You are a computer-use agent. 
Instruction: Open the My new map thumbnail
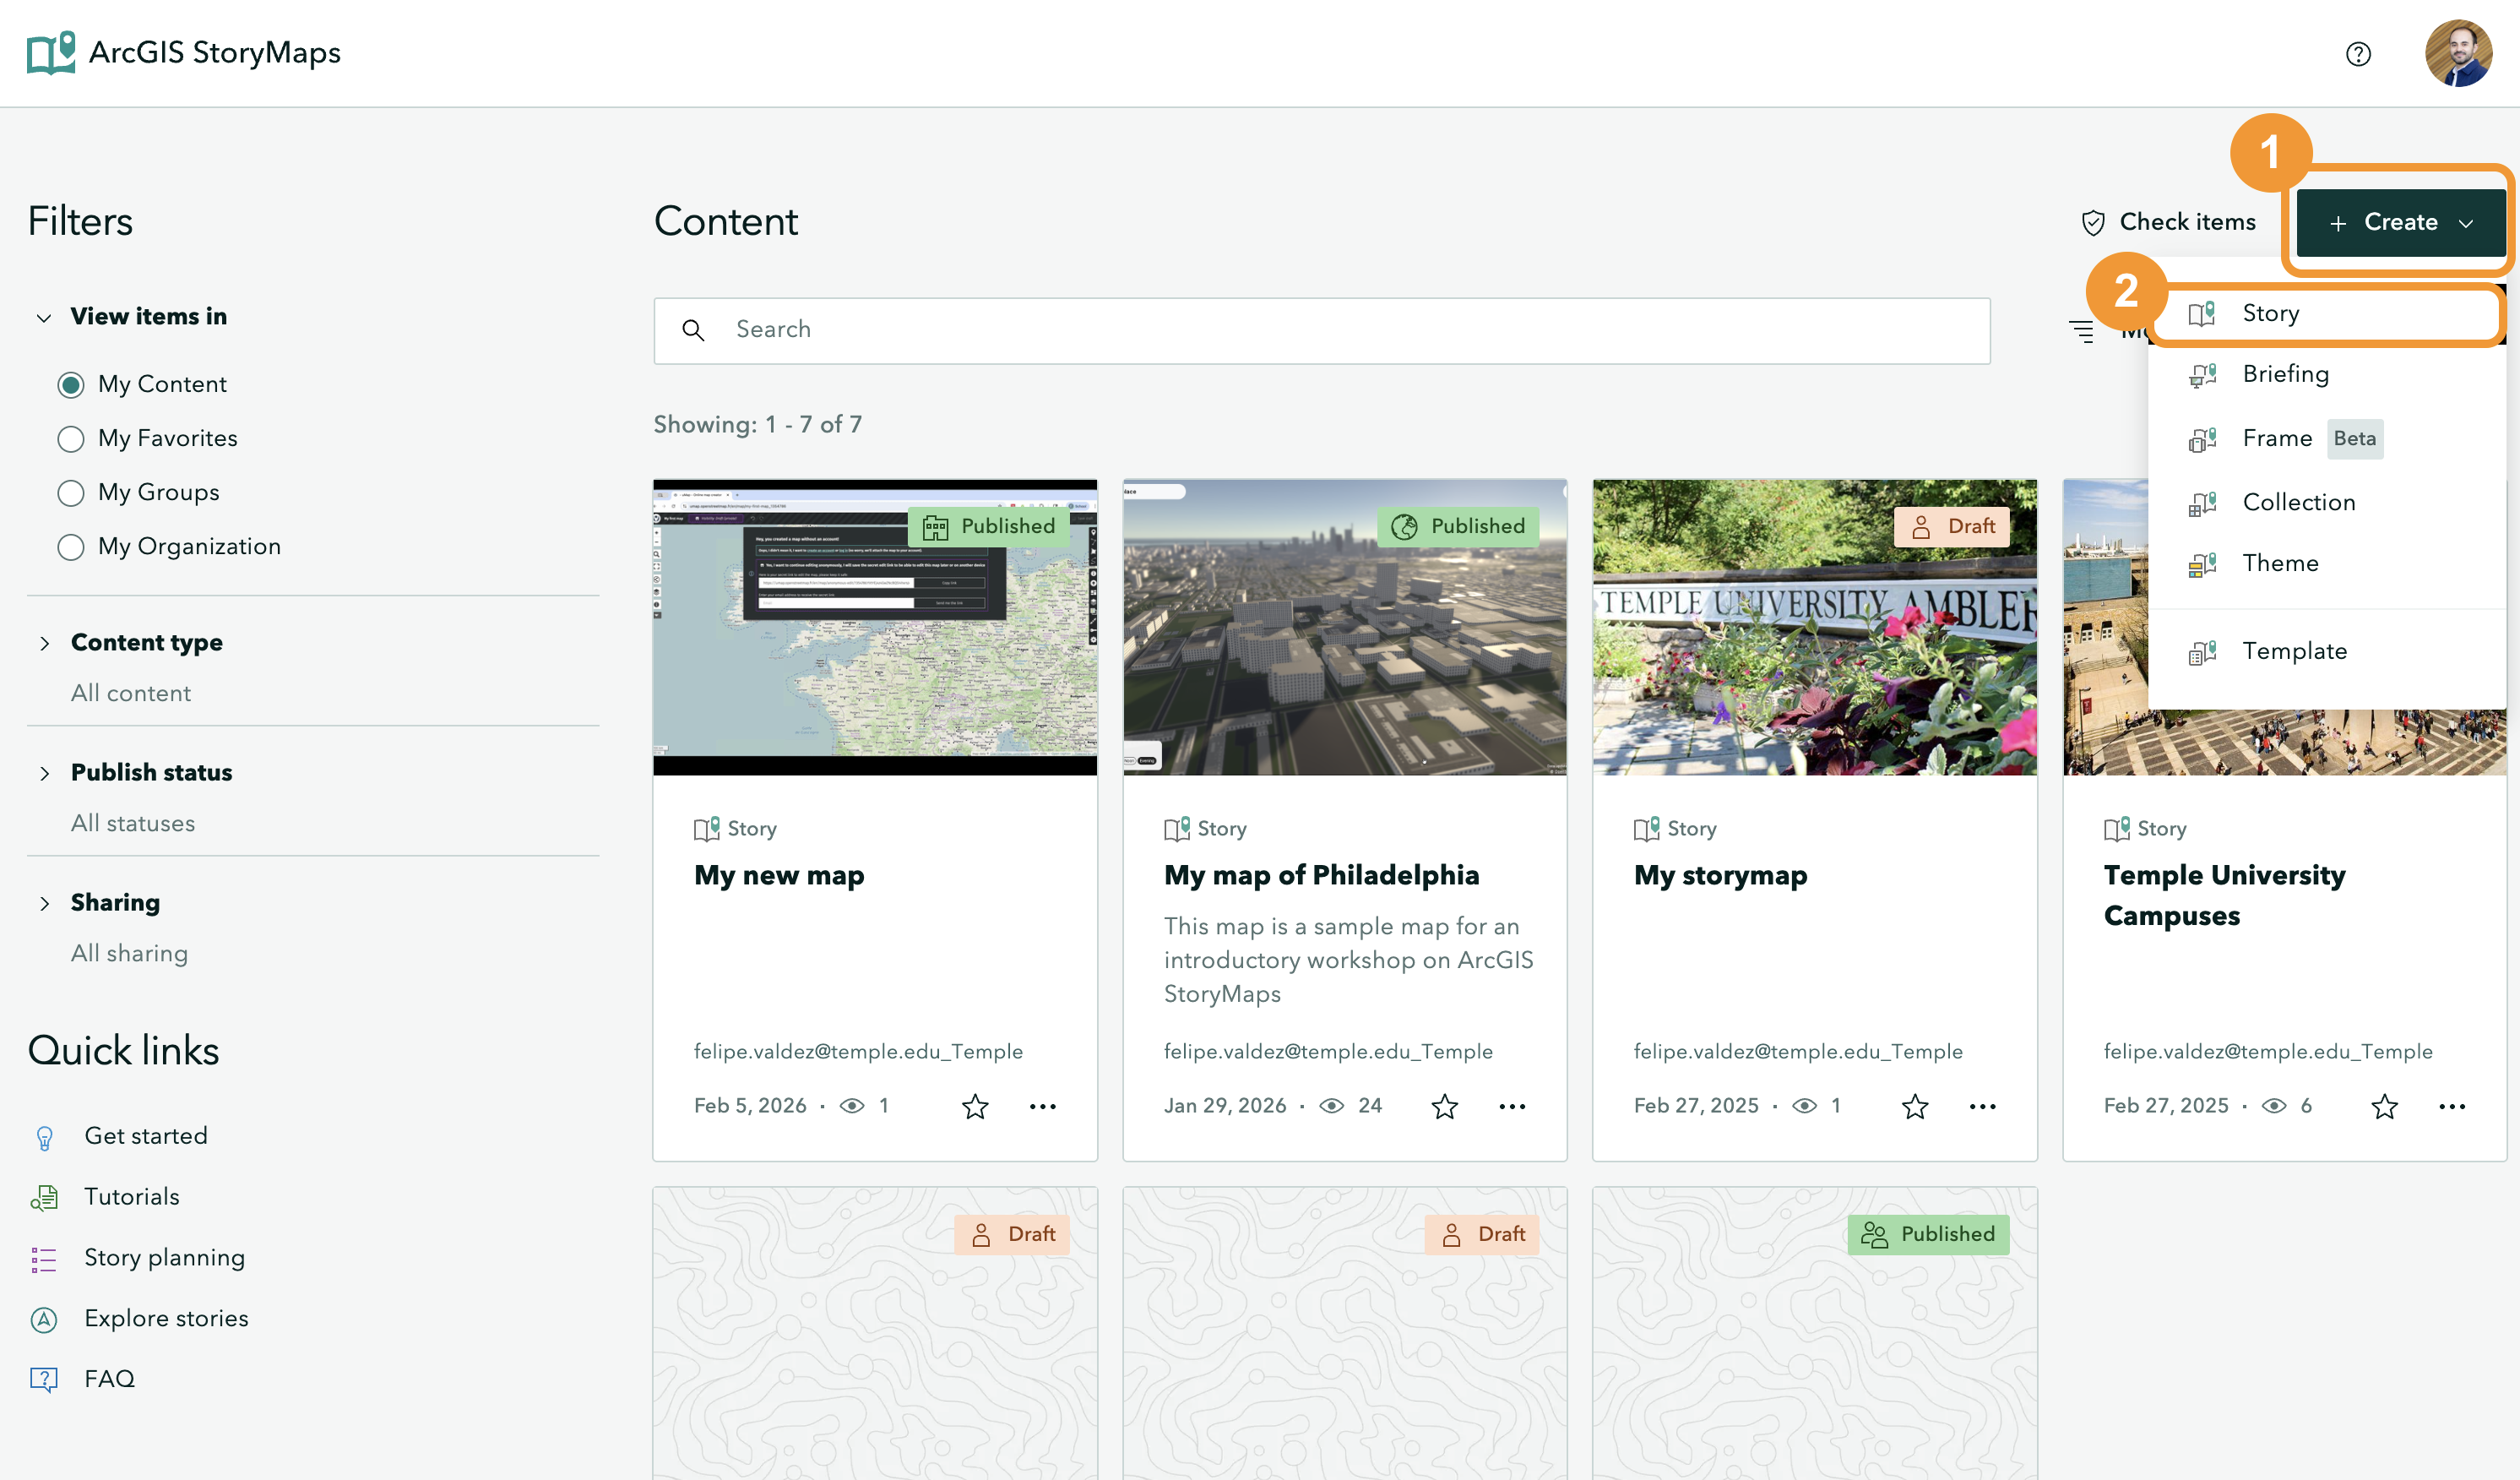[x=875, y=628]
